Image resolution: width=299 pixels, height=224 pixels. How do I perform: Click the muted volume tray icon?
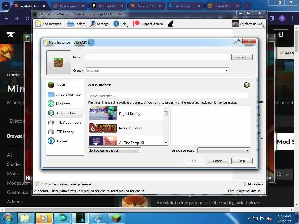pos(270,218)
